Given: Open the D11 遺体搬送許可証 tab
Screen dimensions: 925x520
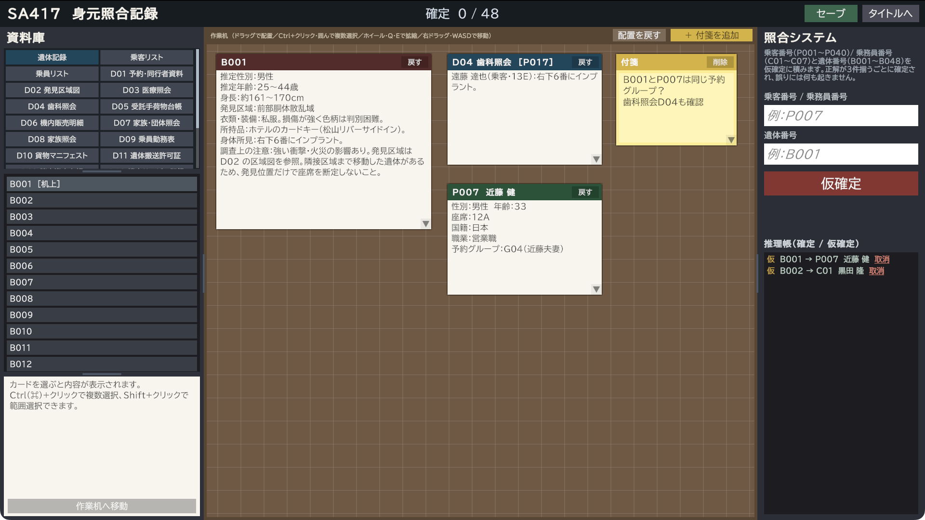Looking at the screenshot, I should [147, 156].
